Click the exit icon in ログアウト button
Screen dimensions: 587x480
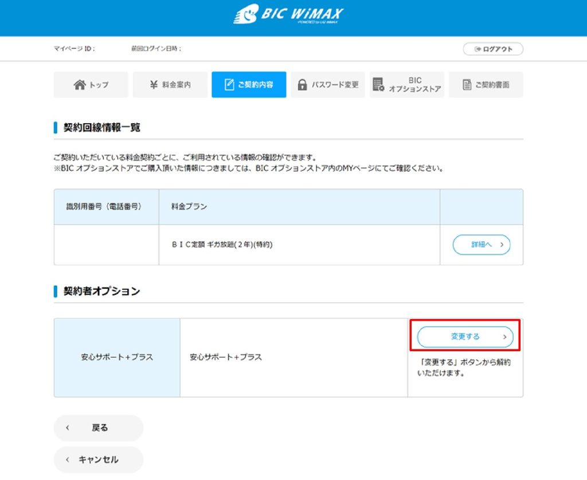(478, 49)
